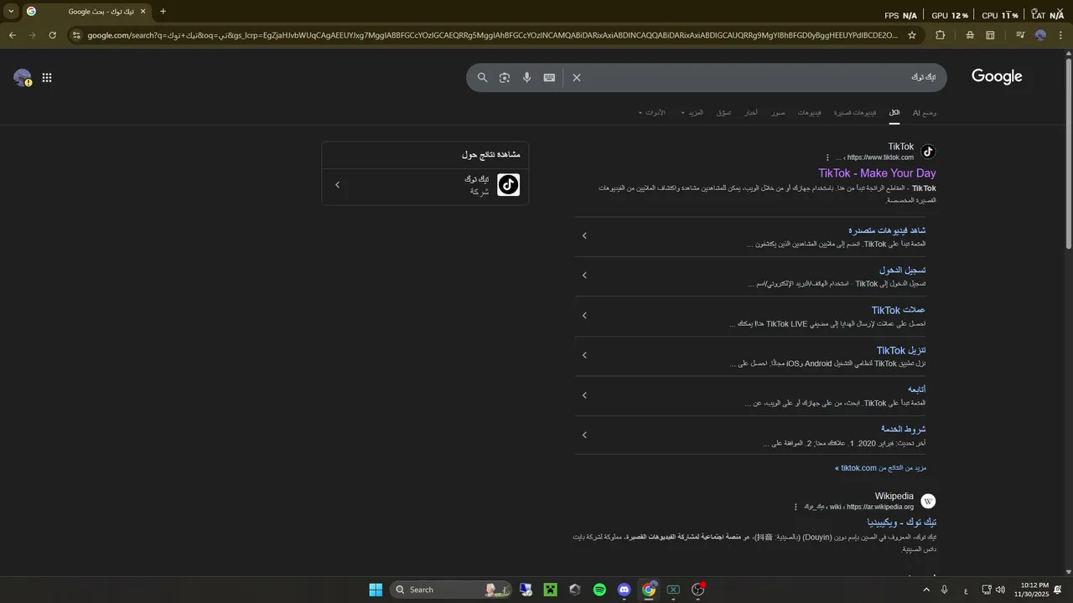Image resolution: width=1073 pixels, height=603 pixels.
Task: Click the page vertical scrollbar thumb
Action: pos(1068,153)
